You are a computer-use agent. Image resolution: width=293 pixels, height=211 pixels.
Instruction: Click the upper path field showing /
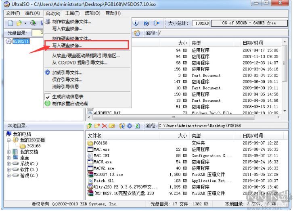(x=223, y=33)
